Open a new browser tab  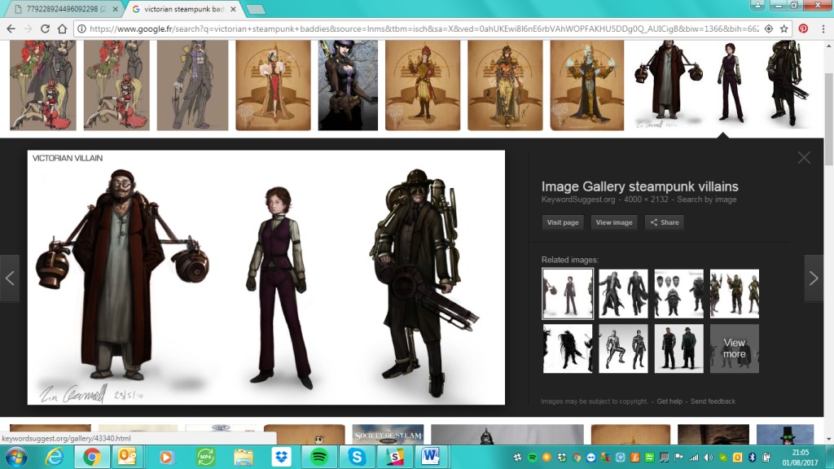(256, 9)
